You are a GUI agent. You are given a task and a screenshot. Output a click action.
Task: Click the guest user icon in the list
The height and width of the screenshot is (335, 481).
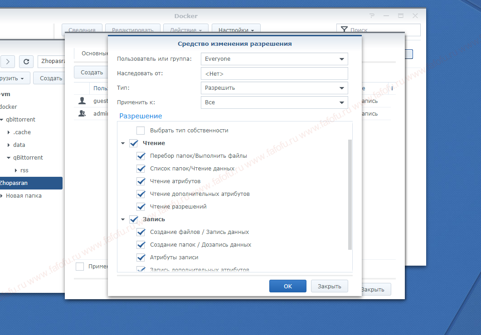pyautogui.click(x=82, y=101)
